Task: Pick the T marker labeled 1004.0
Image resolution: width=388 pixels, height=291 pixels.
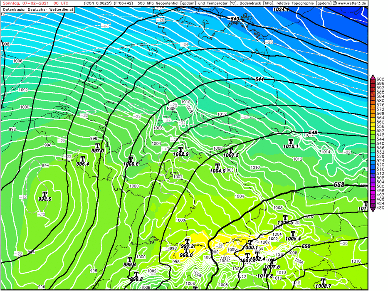Action: [x=217, y=165]
